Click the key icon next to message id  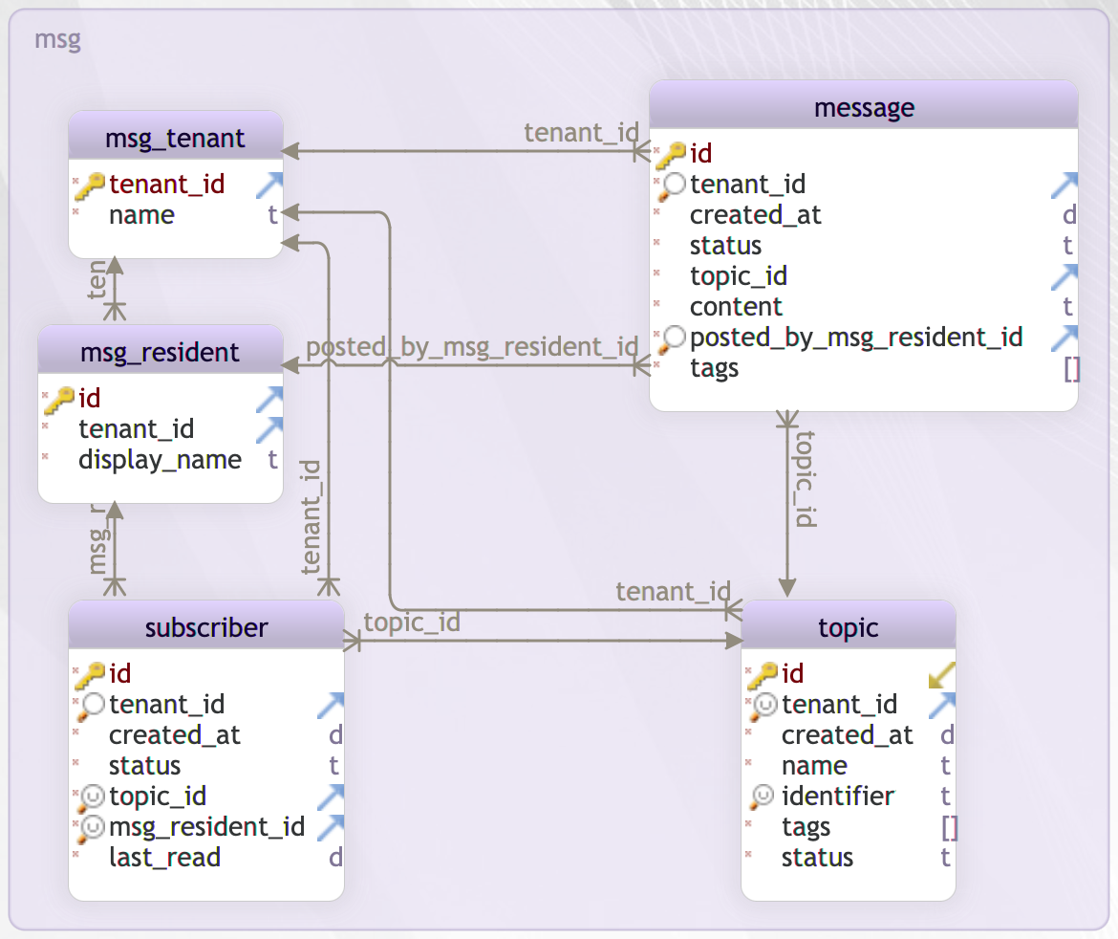coord(670,155)
